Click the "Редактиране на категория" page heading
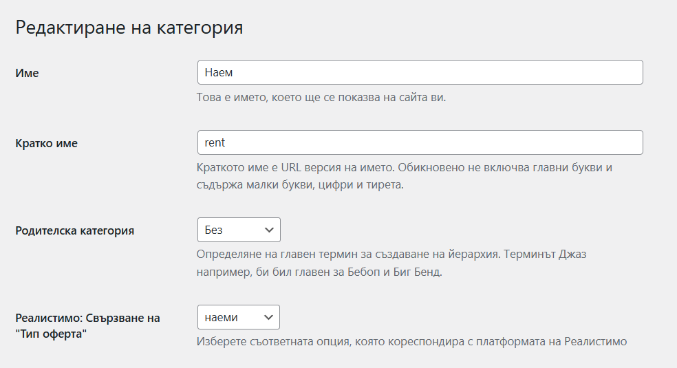 129,28
